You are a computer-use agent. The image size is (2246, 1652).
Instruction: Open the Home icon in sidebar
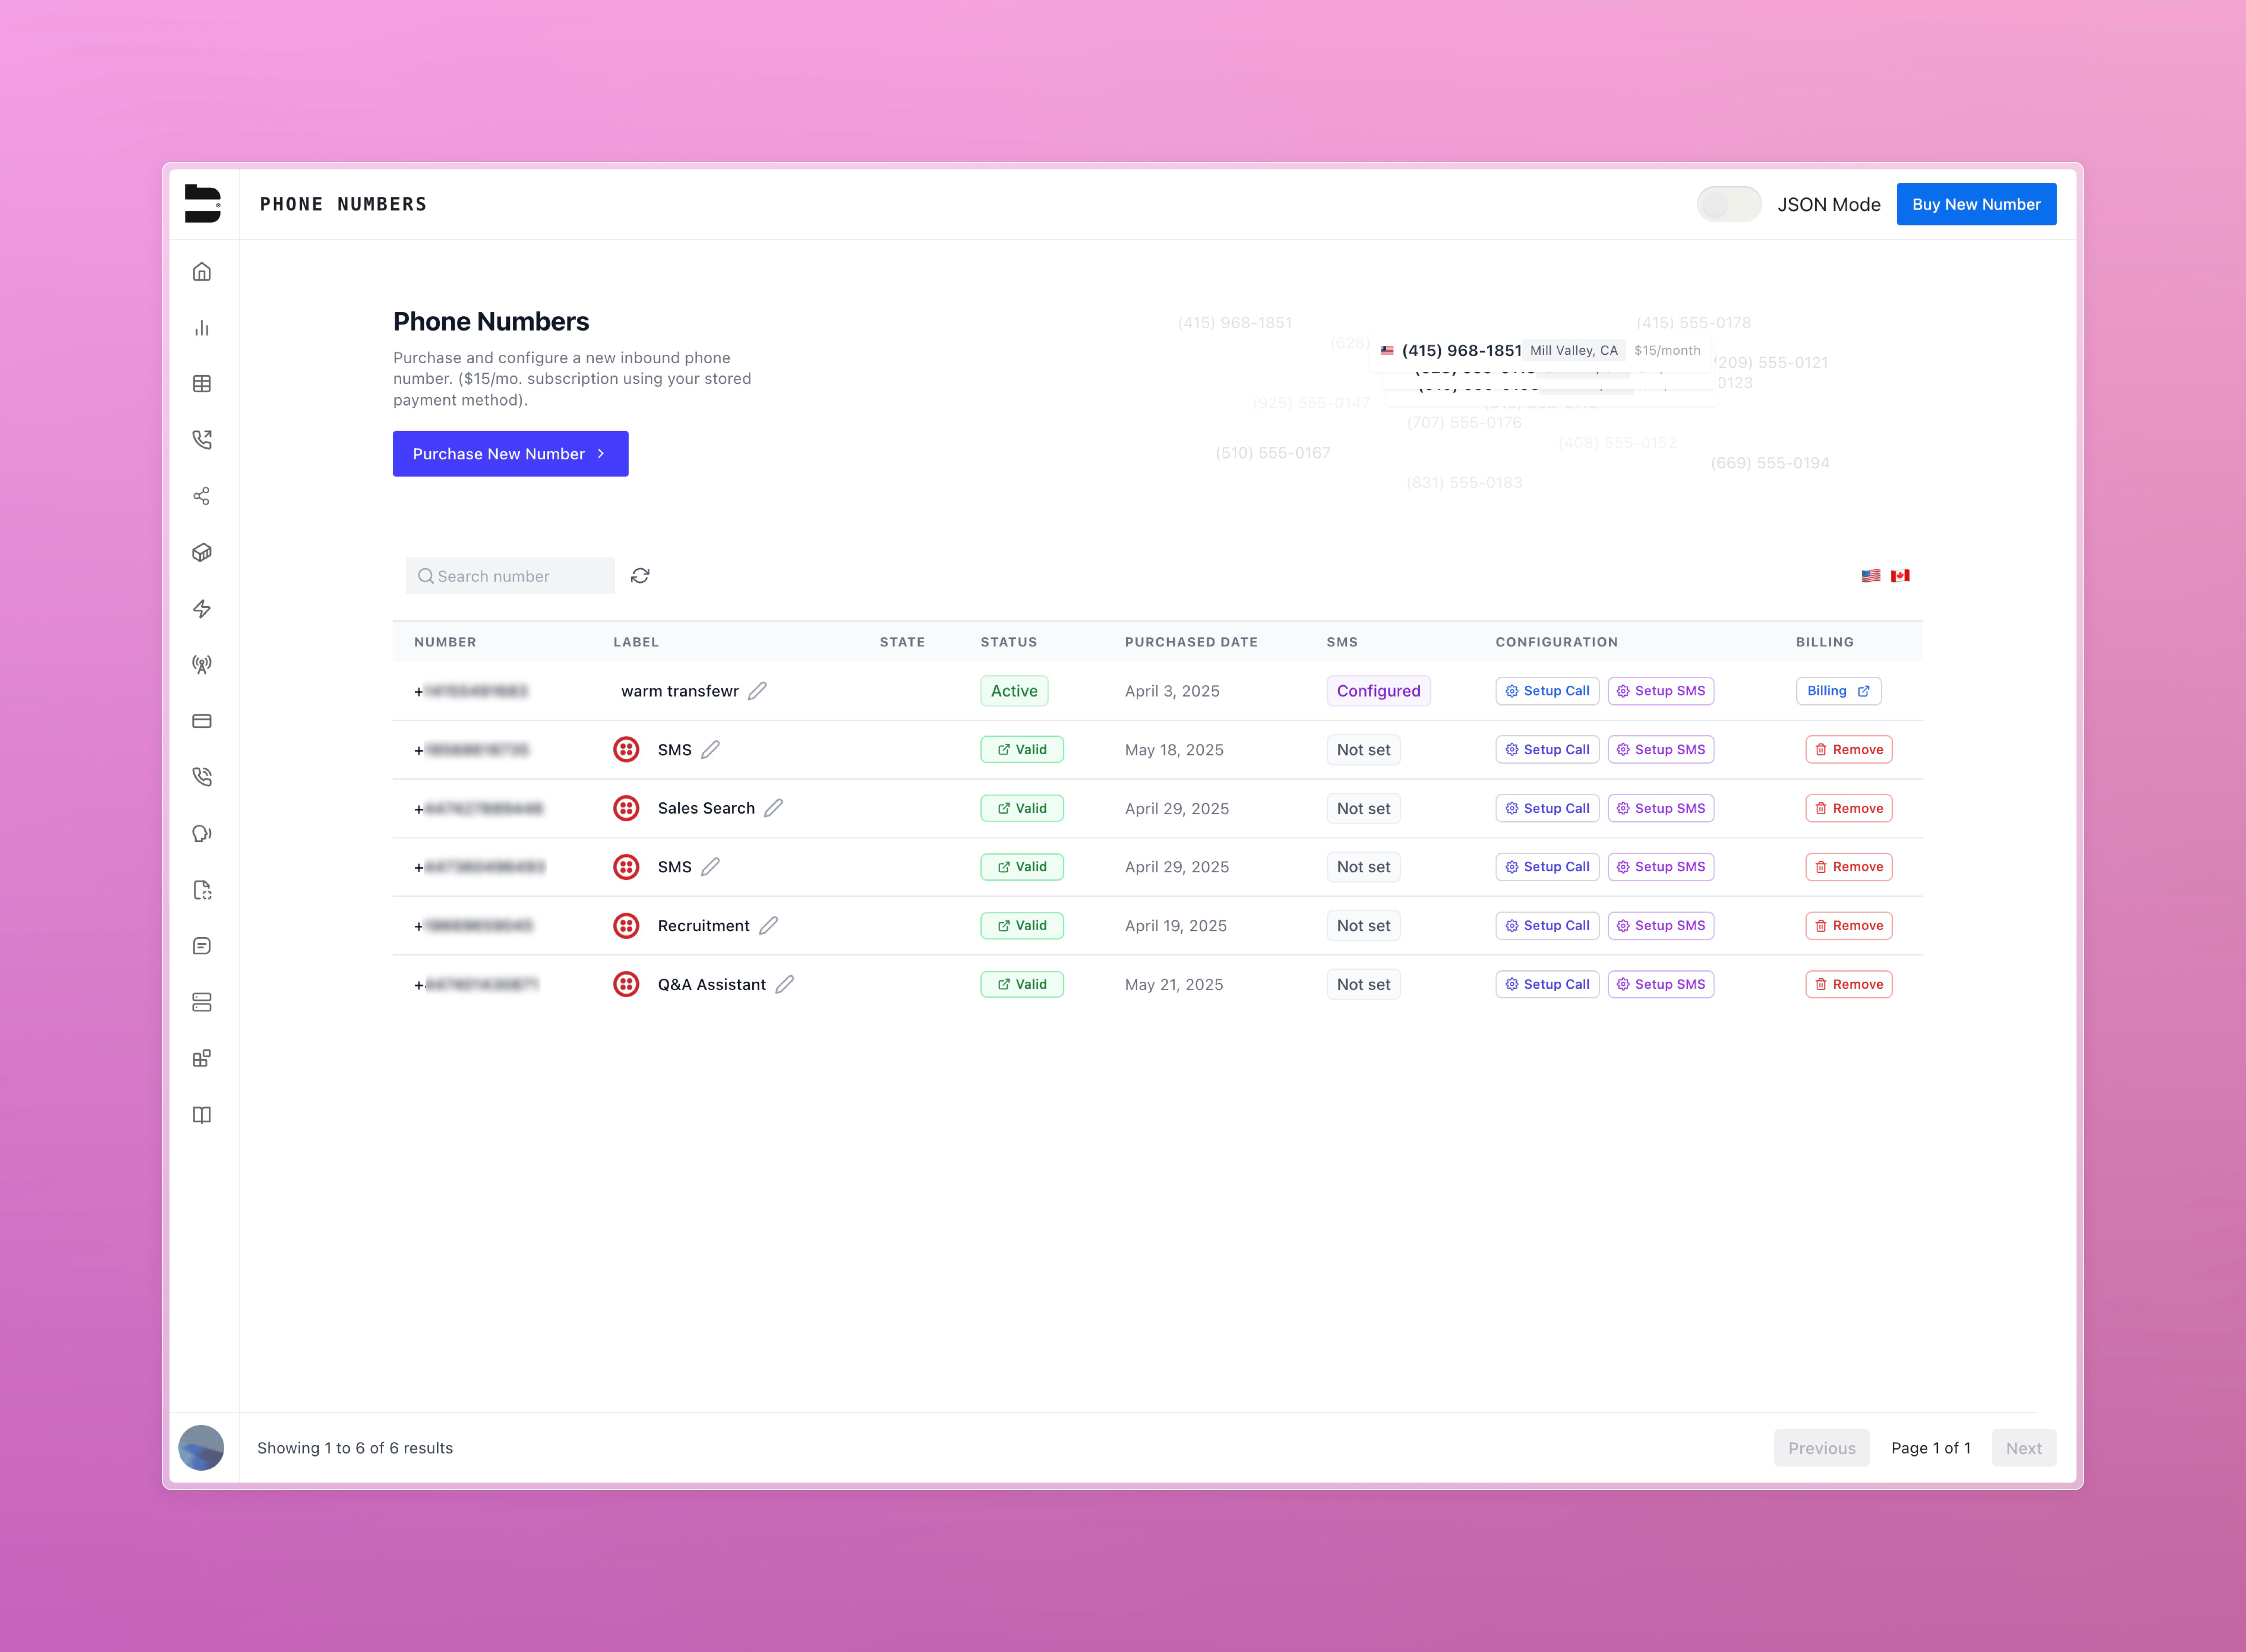pyautogui.click(x=202, y=272)
